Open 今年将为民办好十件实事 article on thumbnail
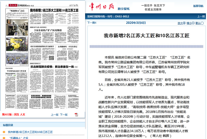 pos(17,71)
